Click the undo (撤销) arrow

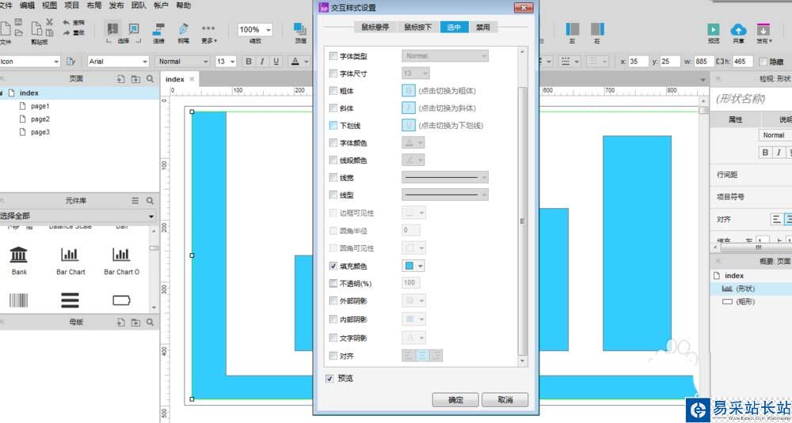[x=67, y=23]
